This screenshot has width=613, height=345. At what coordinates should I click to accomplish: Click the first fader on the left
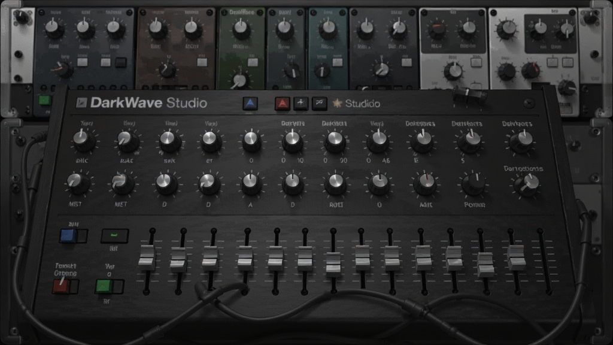pos(147,258)
